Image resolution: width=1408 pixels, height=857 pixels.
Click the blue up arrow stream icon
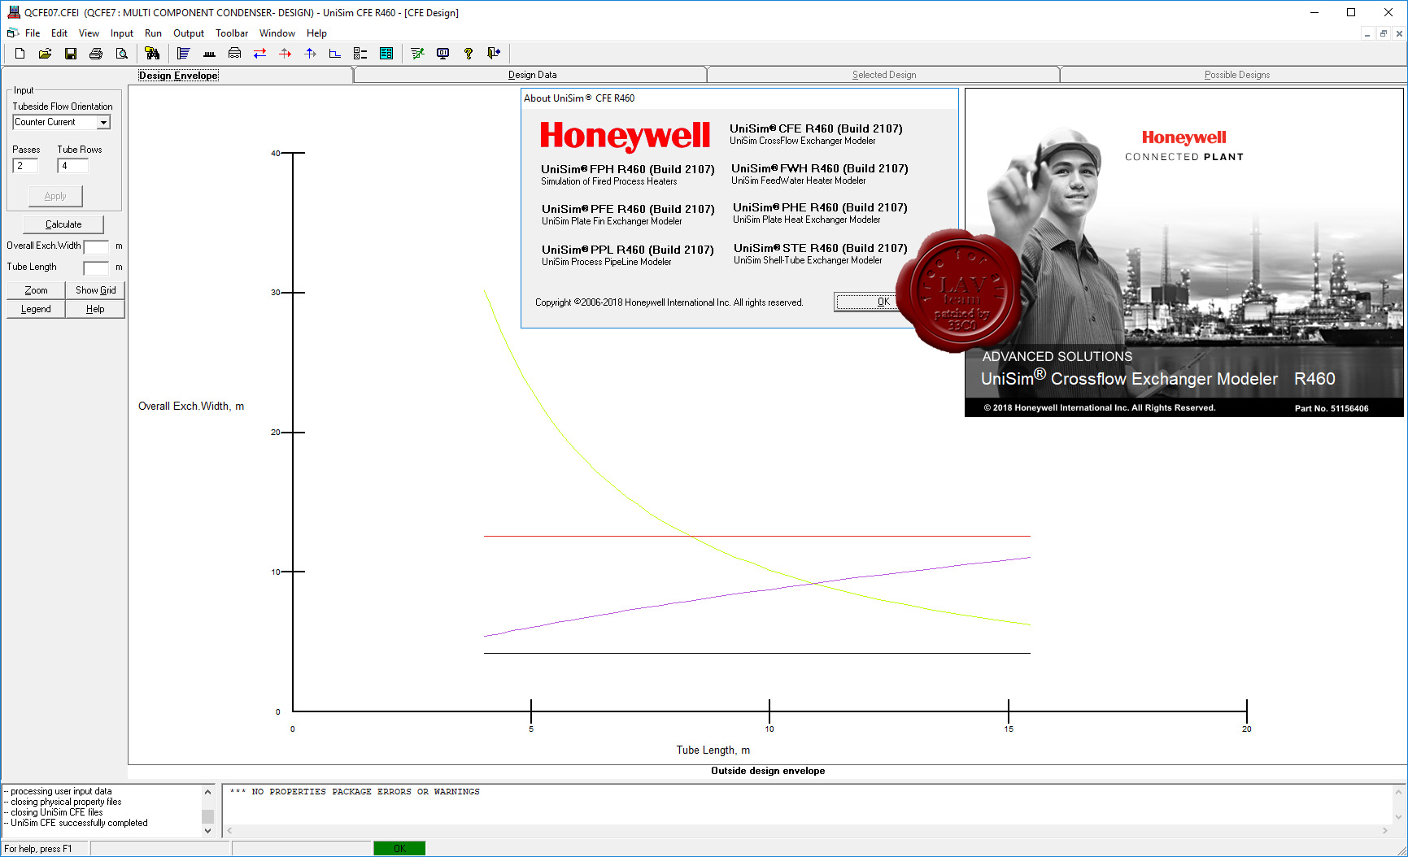pyautogui.click(x=310, y=54)
